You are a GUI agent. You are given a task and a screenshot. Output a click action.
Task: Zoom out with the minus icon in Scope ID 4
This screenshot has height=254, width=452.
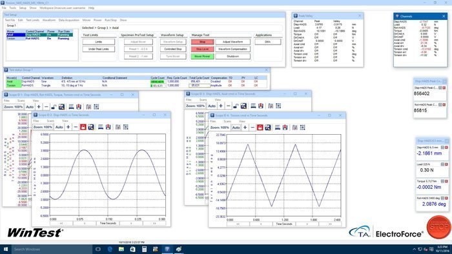(252, 128)
